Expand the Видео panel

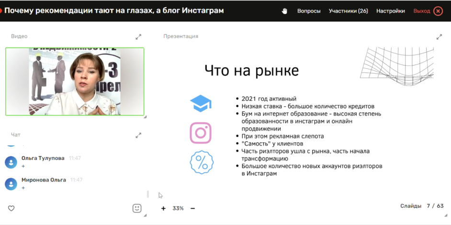tap(138, 37)
